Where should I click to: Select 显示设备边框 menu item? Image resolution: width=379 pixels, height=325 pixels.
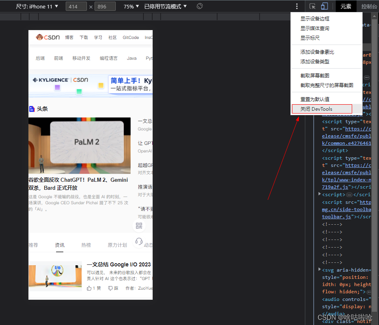326,18
